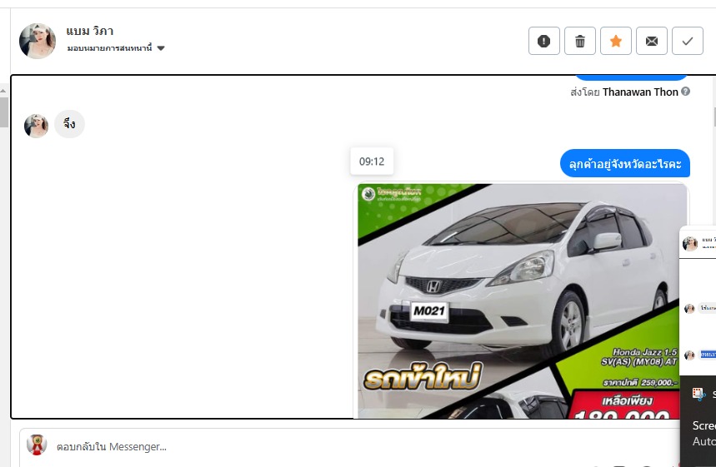Click the page avatar beside the reply box
Image resolution: width=716 pixels, height=467 pixels.
click(37, 445)
